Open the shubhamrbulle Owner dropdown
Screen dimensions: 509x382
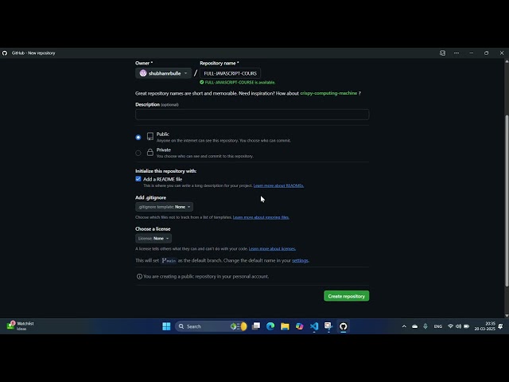[163, 73]
